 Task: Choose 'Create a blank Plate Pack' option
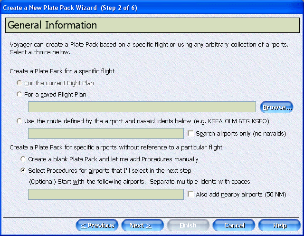[23, 159]
